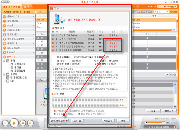This screenshot has width=180, height=130.
Task: Click scroll down arrow of device file list
Action: tap(175, 107)
